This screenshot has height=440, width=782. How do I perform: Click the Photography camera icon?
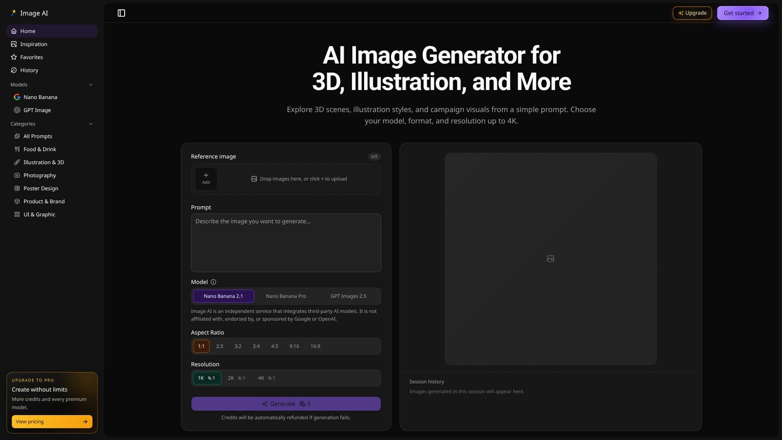click(x=17, y=176)
